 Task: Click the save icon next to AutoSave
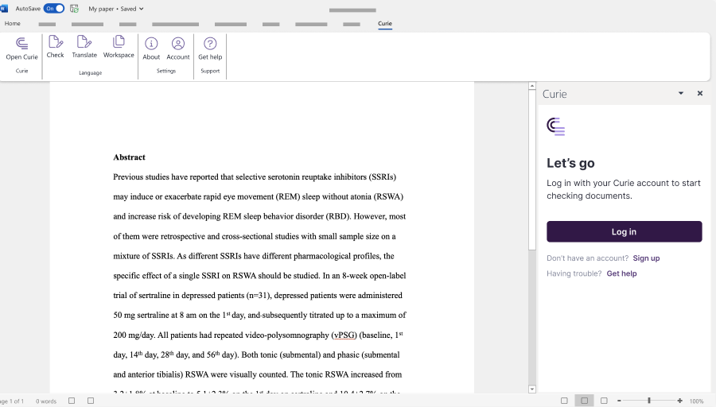click(75, 9)
